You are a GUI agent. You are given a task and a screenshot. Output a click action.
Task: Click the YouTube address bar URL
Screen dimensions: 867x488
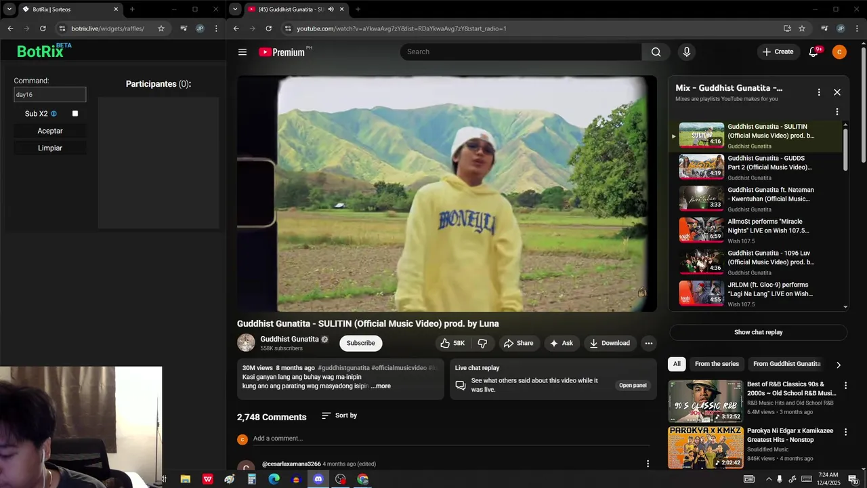pyautogui.click(x=402, y=28)
